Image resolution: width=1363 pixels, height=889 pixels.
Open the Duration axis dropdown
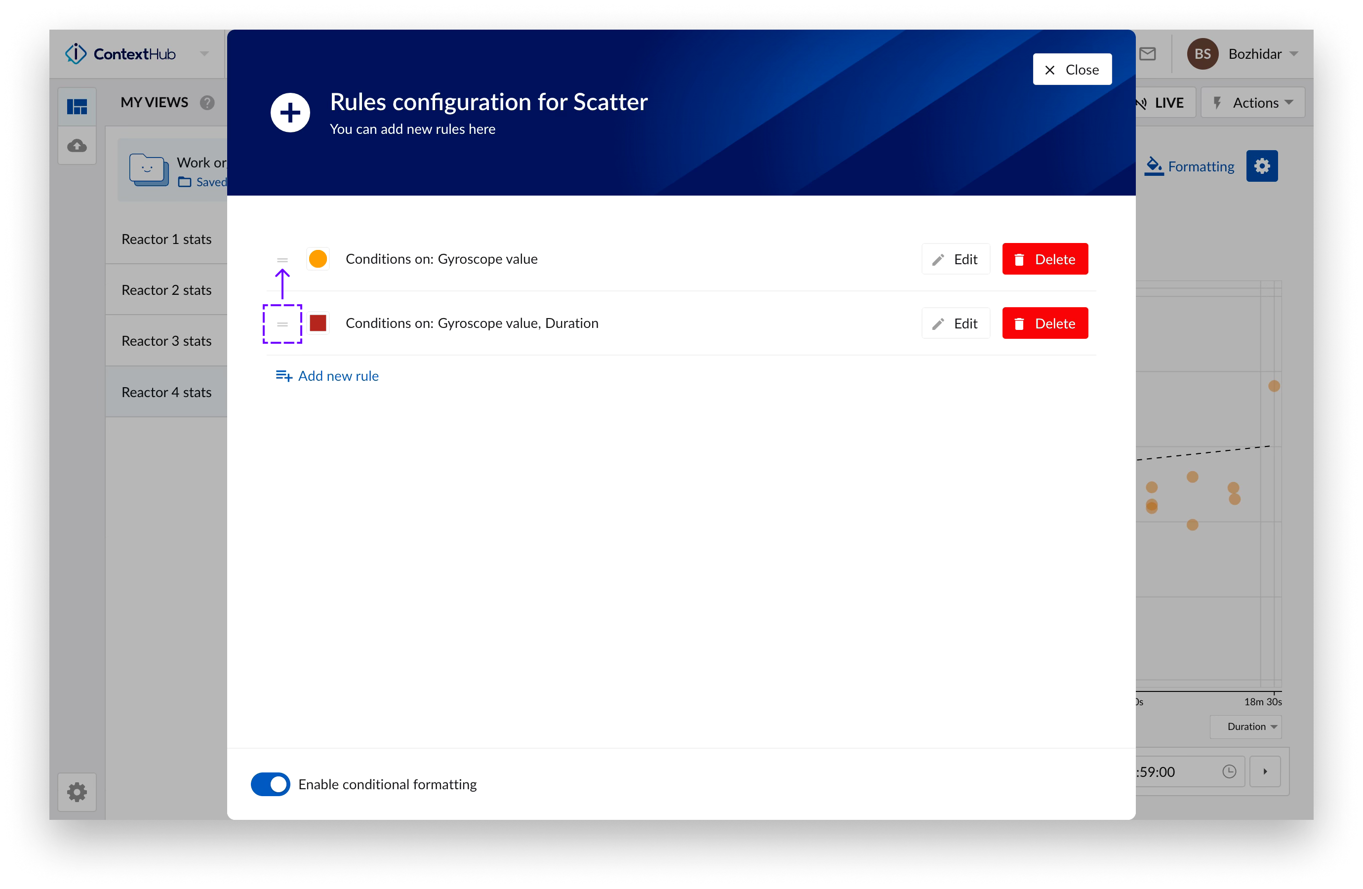click(x=1246, y=727)
